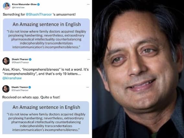Viewport: 184px width, 138px height.
Task: Click @ShashiTharoor handle on reply tweet
Action: tap(20, 63)
